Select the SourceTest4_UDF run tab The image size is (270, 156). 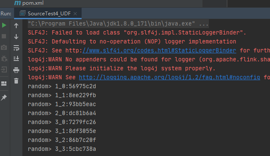[x=48, y=13]
